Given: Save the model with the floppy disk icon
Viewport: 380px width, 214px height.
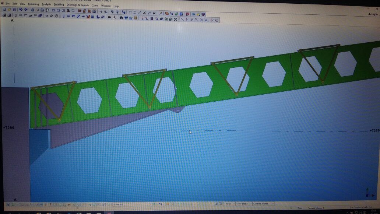Looking at the screenshot, I should [14, 10].
